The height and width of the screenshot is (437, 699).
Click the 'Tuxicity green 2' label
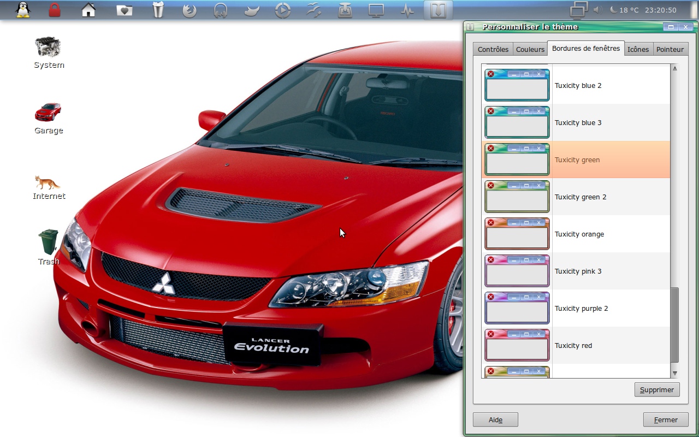580,197
